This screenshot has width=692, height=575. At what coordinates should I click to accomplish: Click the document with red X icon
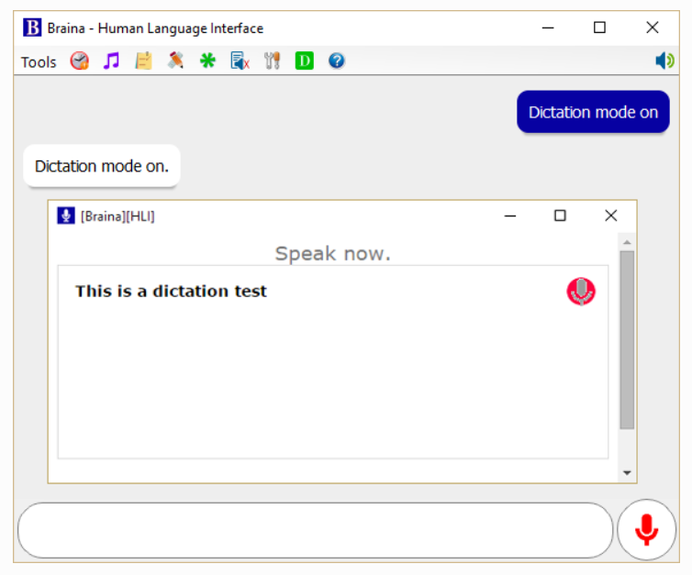(x=240, y=61)
